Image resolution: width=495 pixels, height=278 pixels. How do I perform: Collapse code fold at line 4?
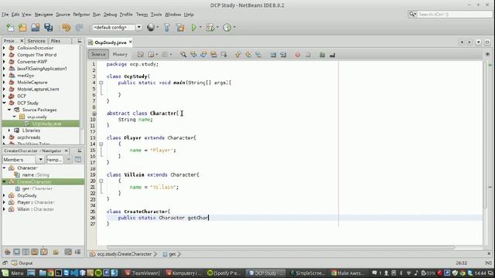tap(101, 83)
